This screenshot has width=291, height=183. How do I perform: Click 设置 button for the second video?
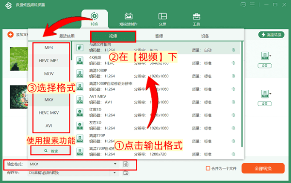[265, 104]
